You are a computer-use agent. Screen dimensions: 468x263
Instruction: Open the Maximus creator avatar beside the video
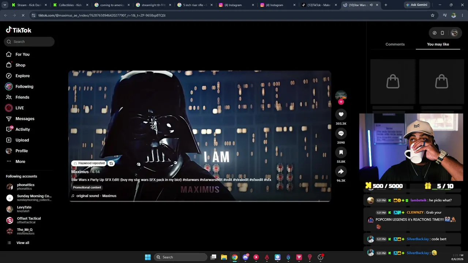pyautogui.click(x=341, y=95)
